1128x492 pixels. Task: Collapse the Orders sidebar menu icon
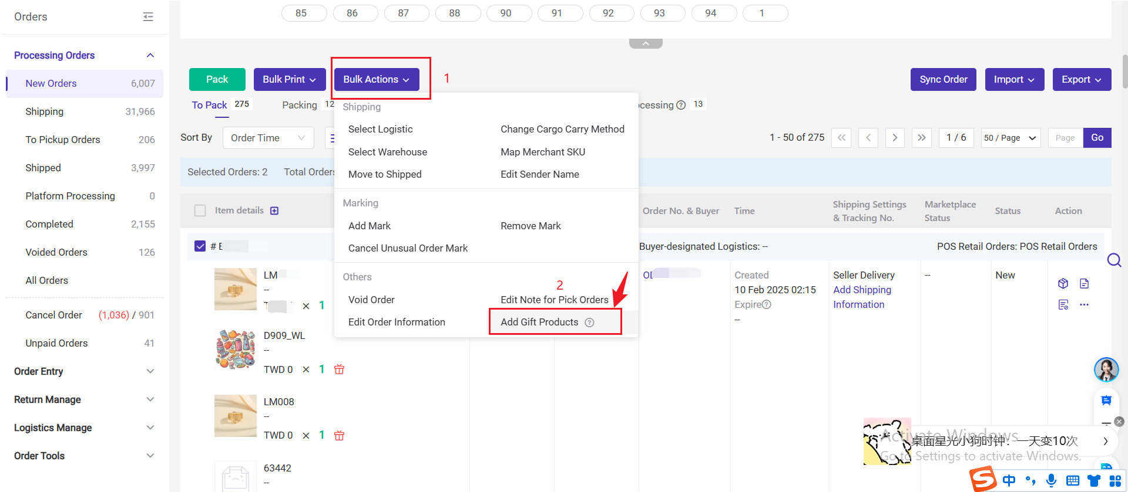(x=148, y=17)
